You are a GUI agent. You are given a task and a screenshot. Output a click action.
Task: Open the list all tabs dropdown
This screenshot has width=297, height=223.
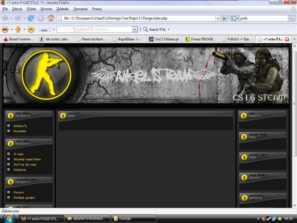pyautogui.click(x=294, y=39)
